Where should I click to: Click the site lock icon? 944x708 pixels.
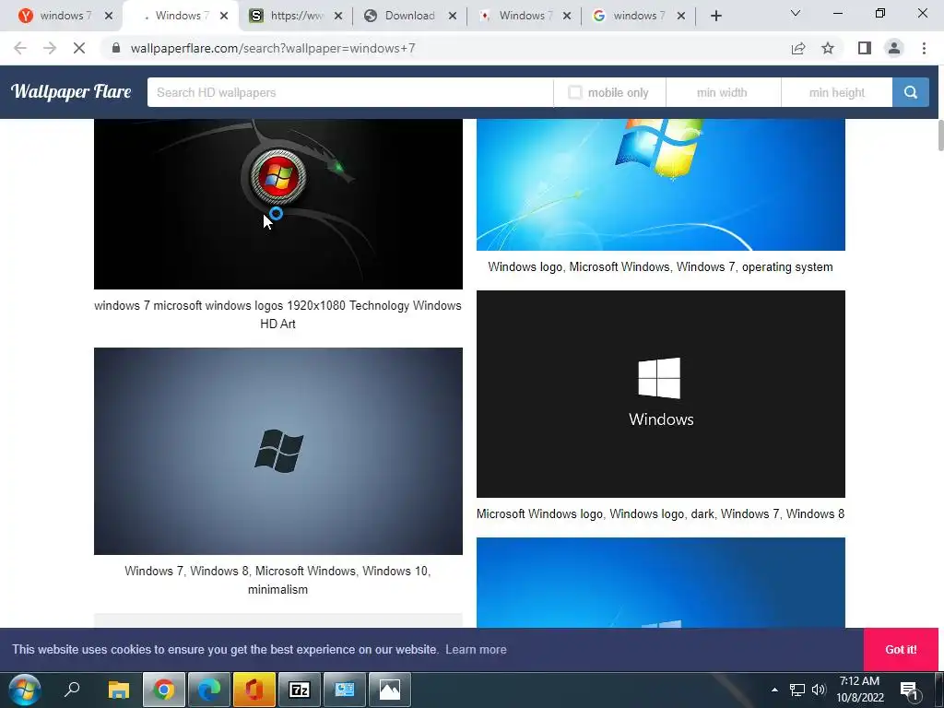click(x=116, y=48)
